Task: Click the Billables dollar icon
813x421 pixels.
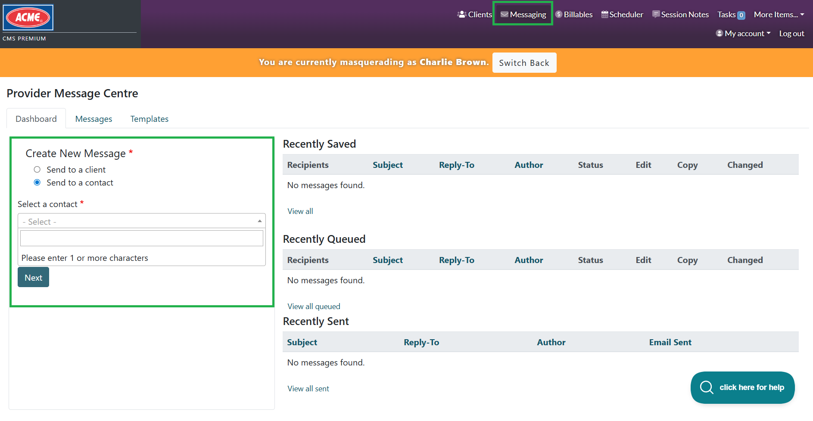Action: [x=559, y=14]
